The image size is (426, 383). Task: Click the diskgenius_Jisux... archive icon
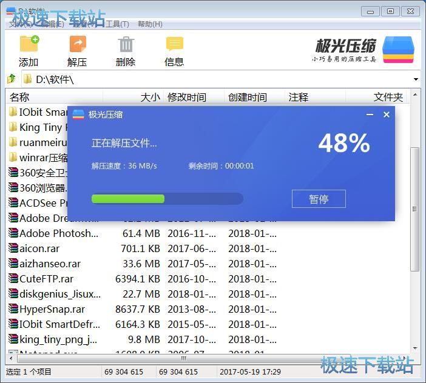13,294
